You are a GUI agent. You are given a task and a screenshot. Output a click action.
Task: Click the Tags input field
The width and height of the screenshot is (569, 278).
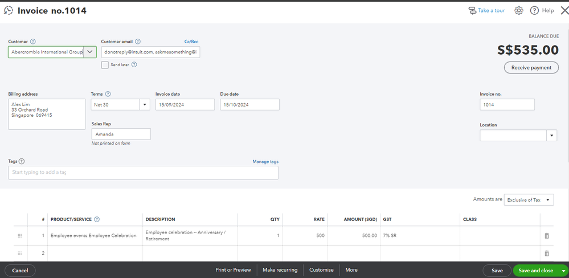[144, 173]
